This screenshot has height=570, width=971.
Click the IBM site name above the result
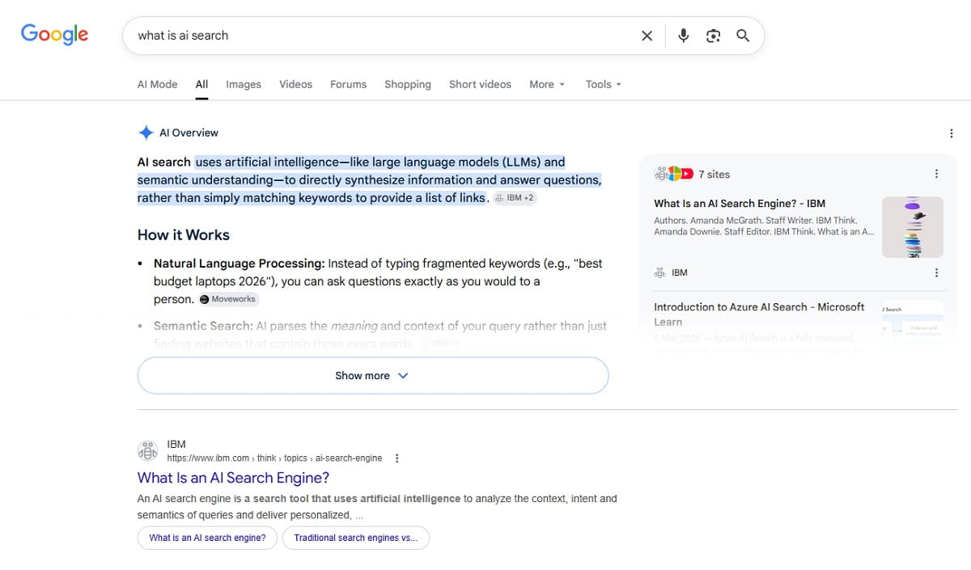(x=176, y=445)
